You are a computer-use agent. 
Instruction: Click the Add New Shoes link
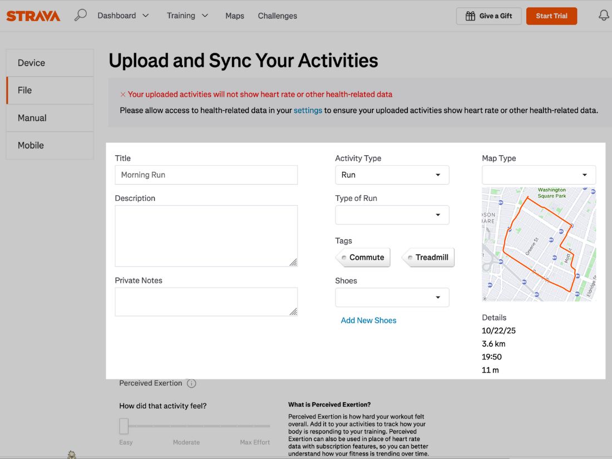pos(368,320)
